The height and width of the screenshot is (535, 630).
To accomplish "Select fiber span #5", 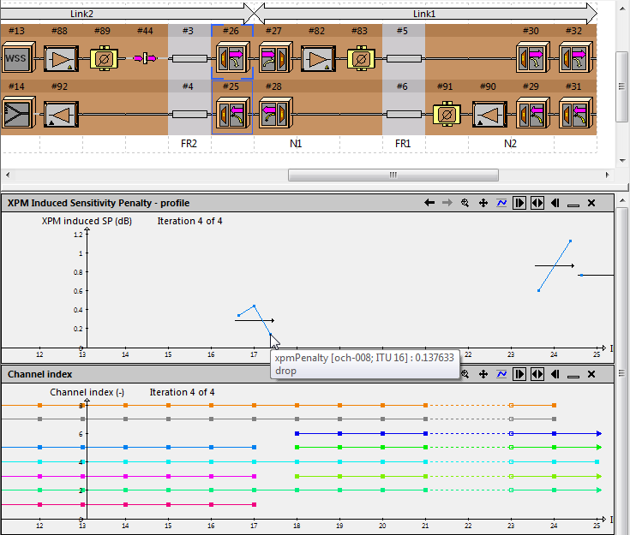I will tap(404, 58).
